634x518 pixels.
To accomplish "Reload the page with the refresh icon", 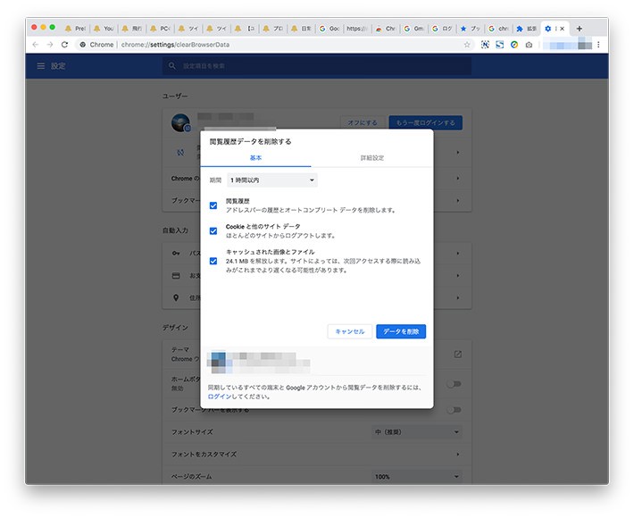I will (x=64, y=44).
